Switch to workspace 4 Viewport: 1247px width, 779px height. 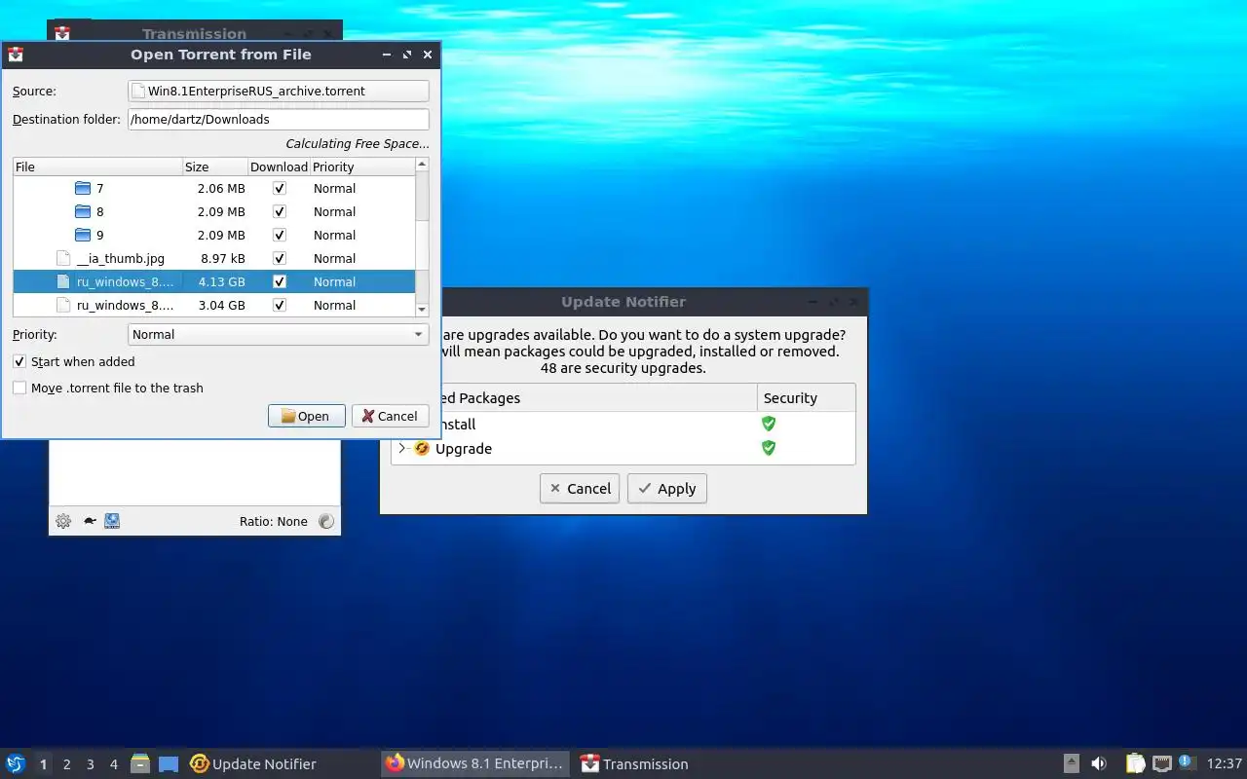113,764
